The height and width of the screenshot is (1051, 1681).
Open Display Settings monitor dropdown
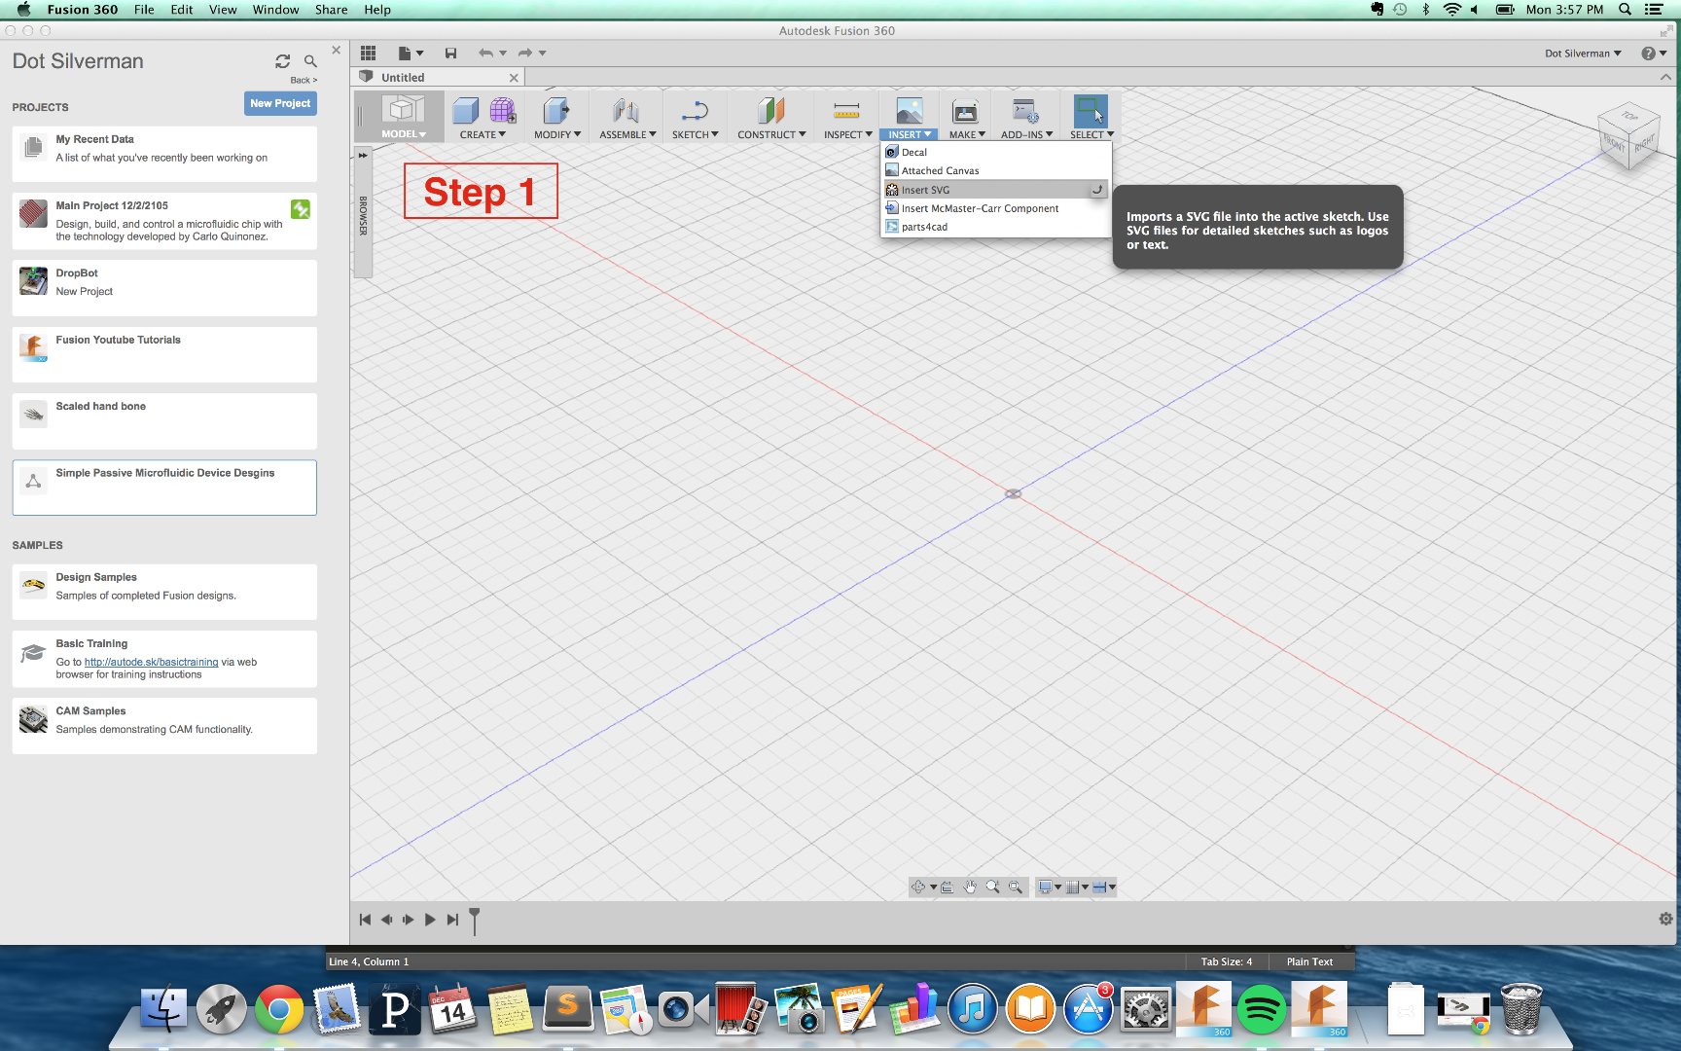click(1049, 887)
